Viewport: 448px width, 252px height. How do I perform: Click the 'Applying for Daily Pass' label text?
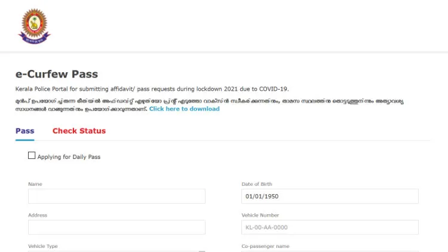pos(69,157)
